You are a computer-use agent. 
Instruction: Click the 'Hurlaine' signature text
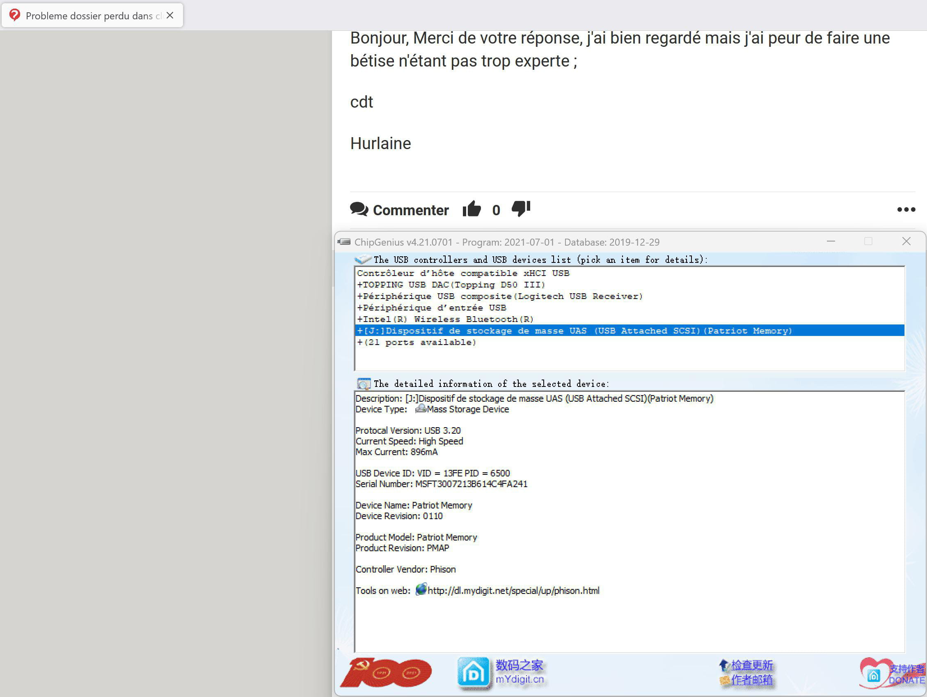click(380, 143)
